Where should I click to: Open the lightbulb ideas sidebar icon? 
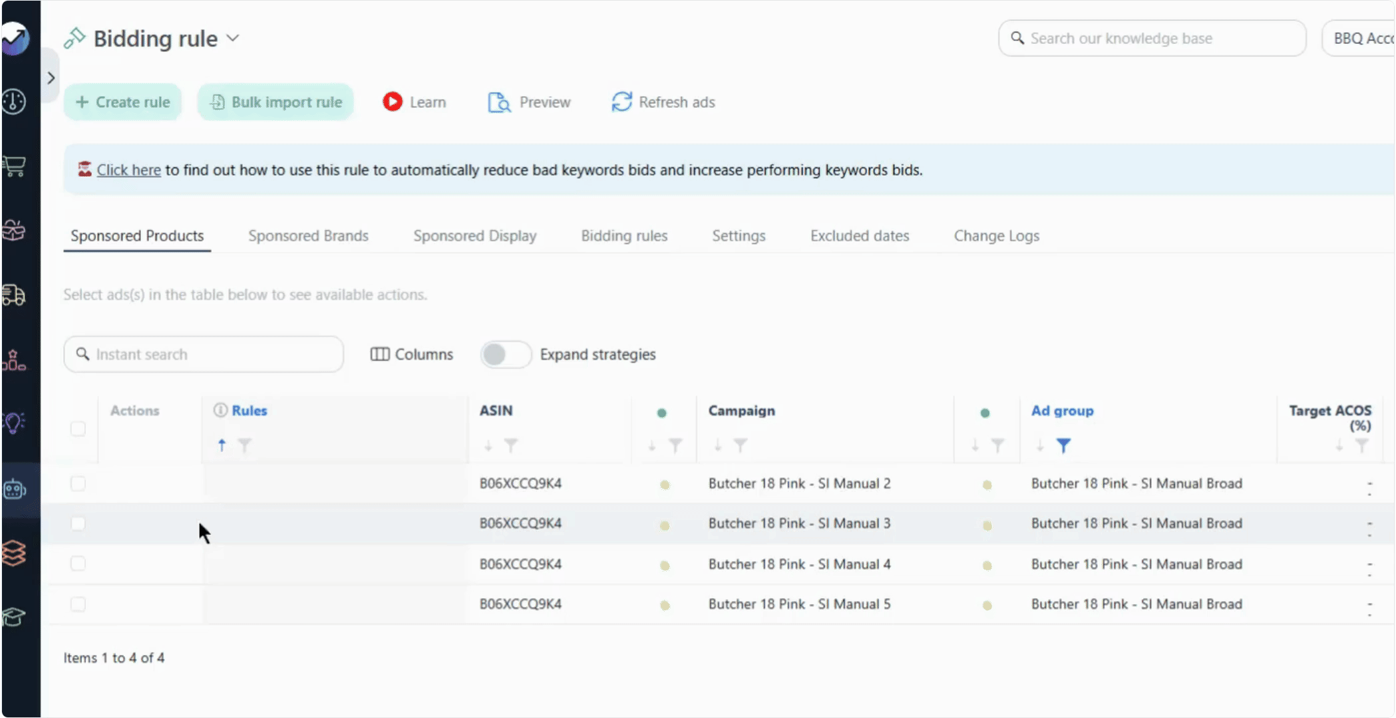pyautogui.click(x=14, y=423)
